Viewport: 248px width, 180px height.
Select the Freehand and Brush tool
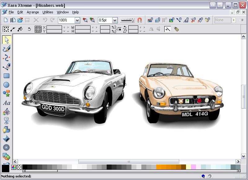6,49
